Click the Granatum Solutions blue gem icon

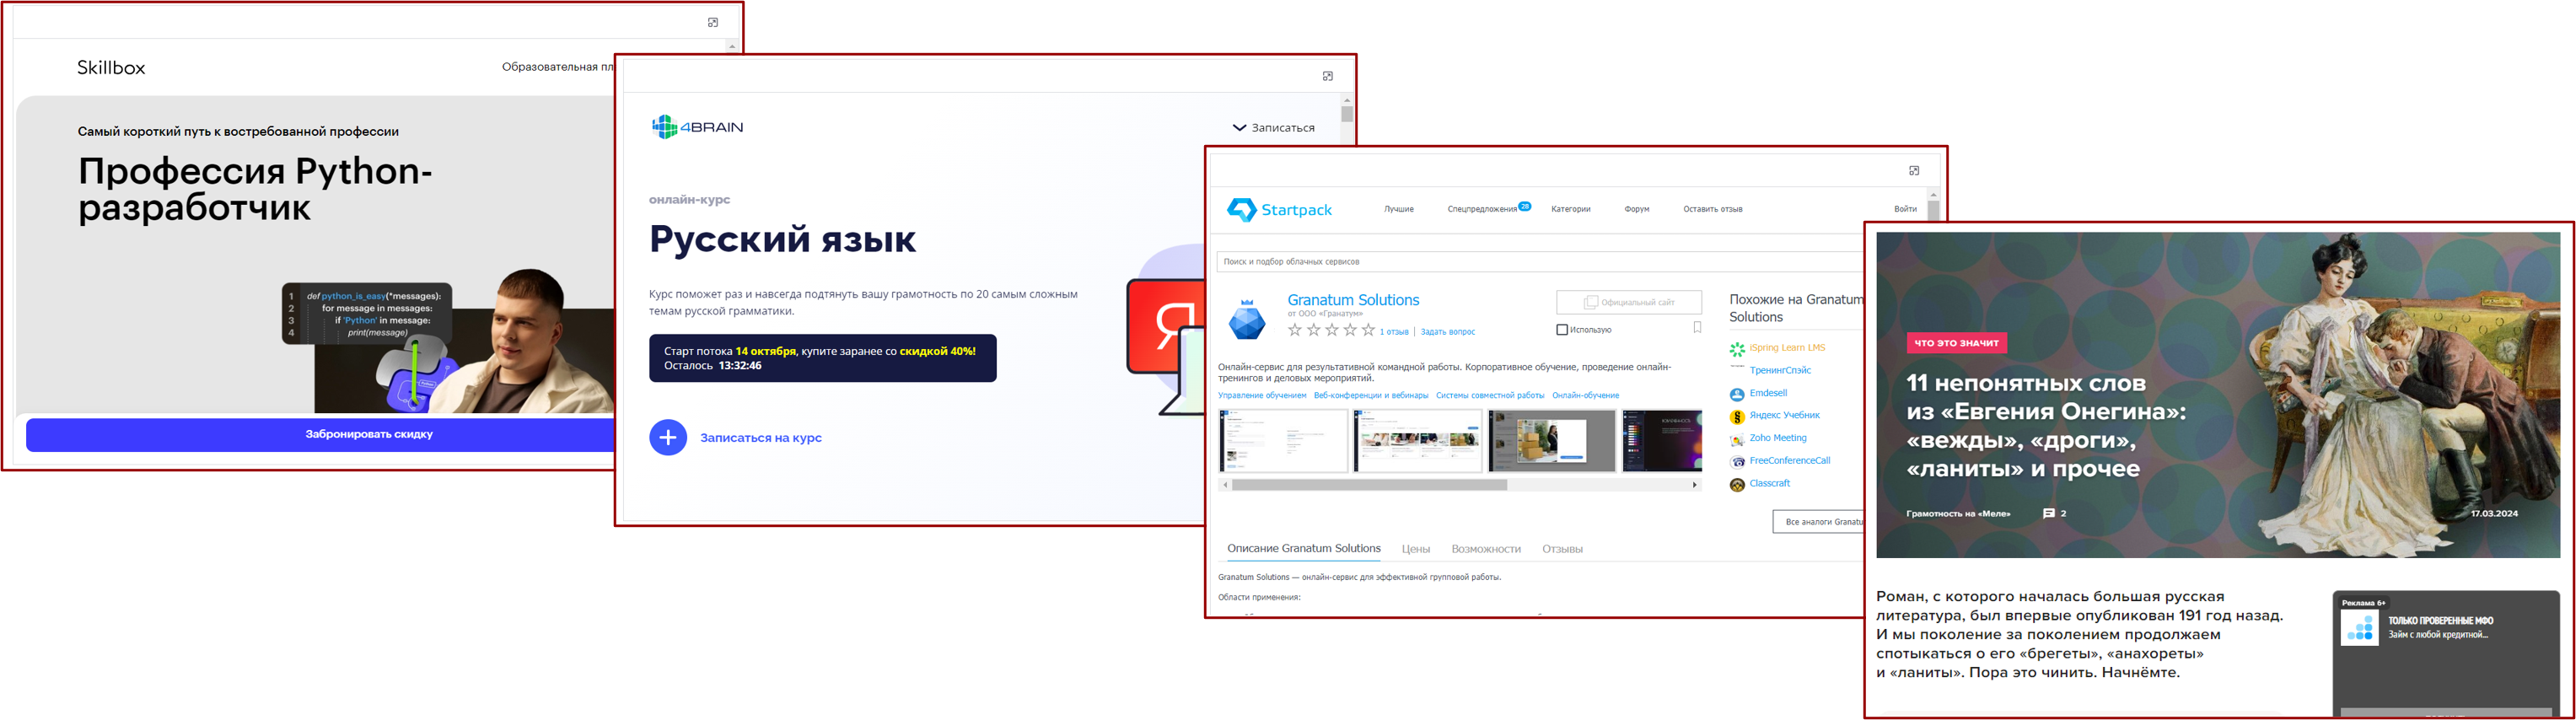[1246, 320]
